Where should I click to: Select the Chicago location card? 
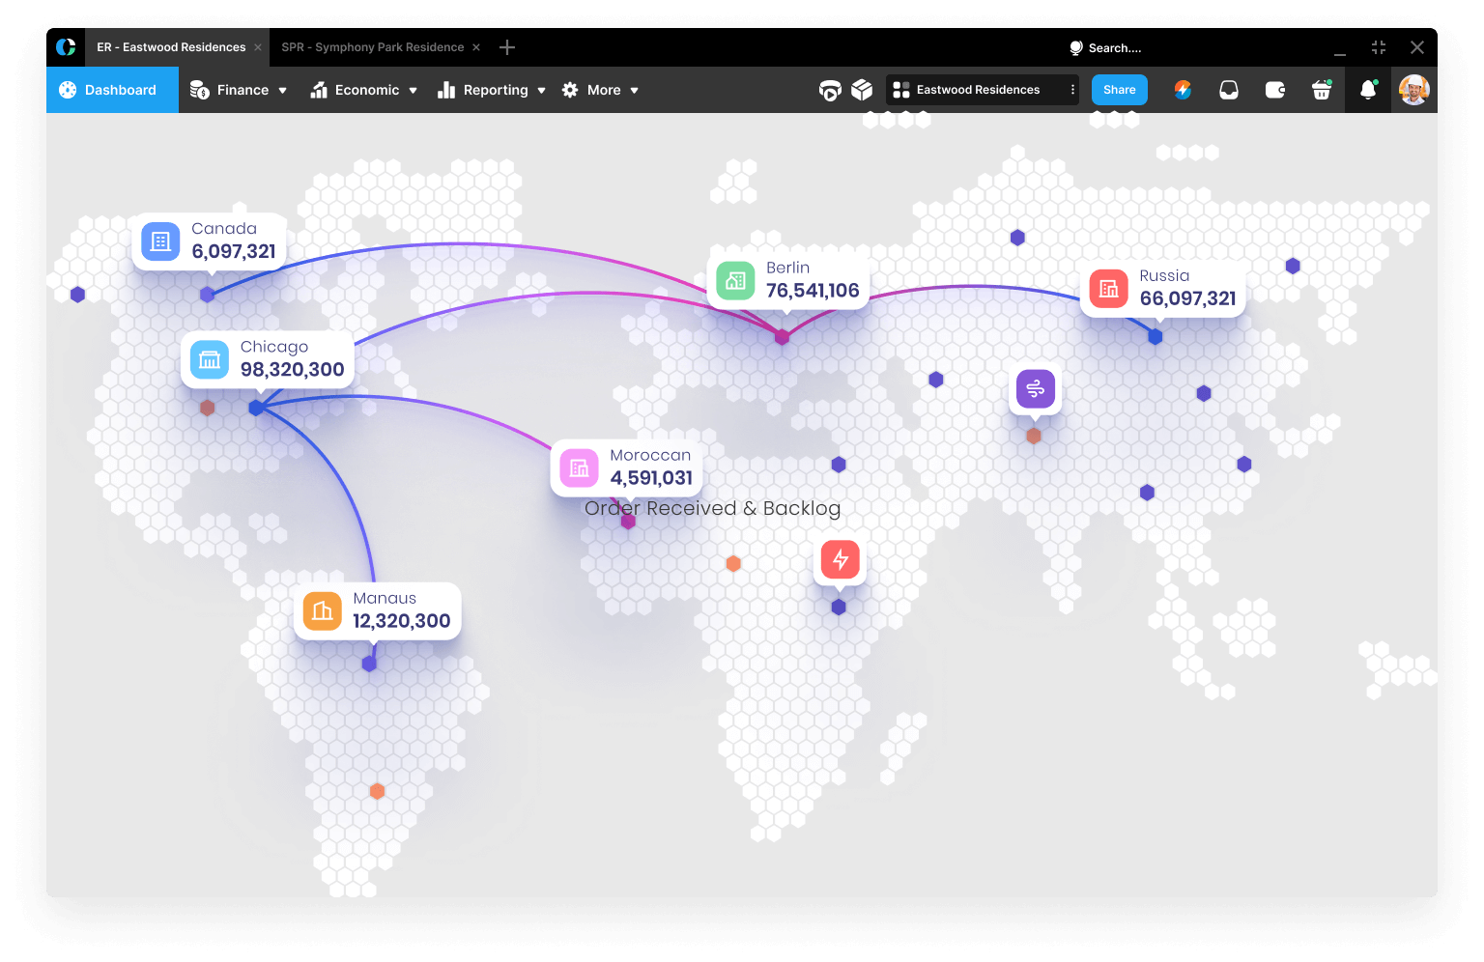pyautogui.click(x=268, y=359)
